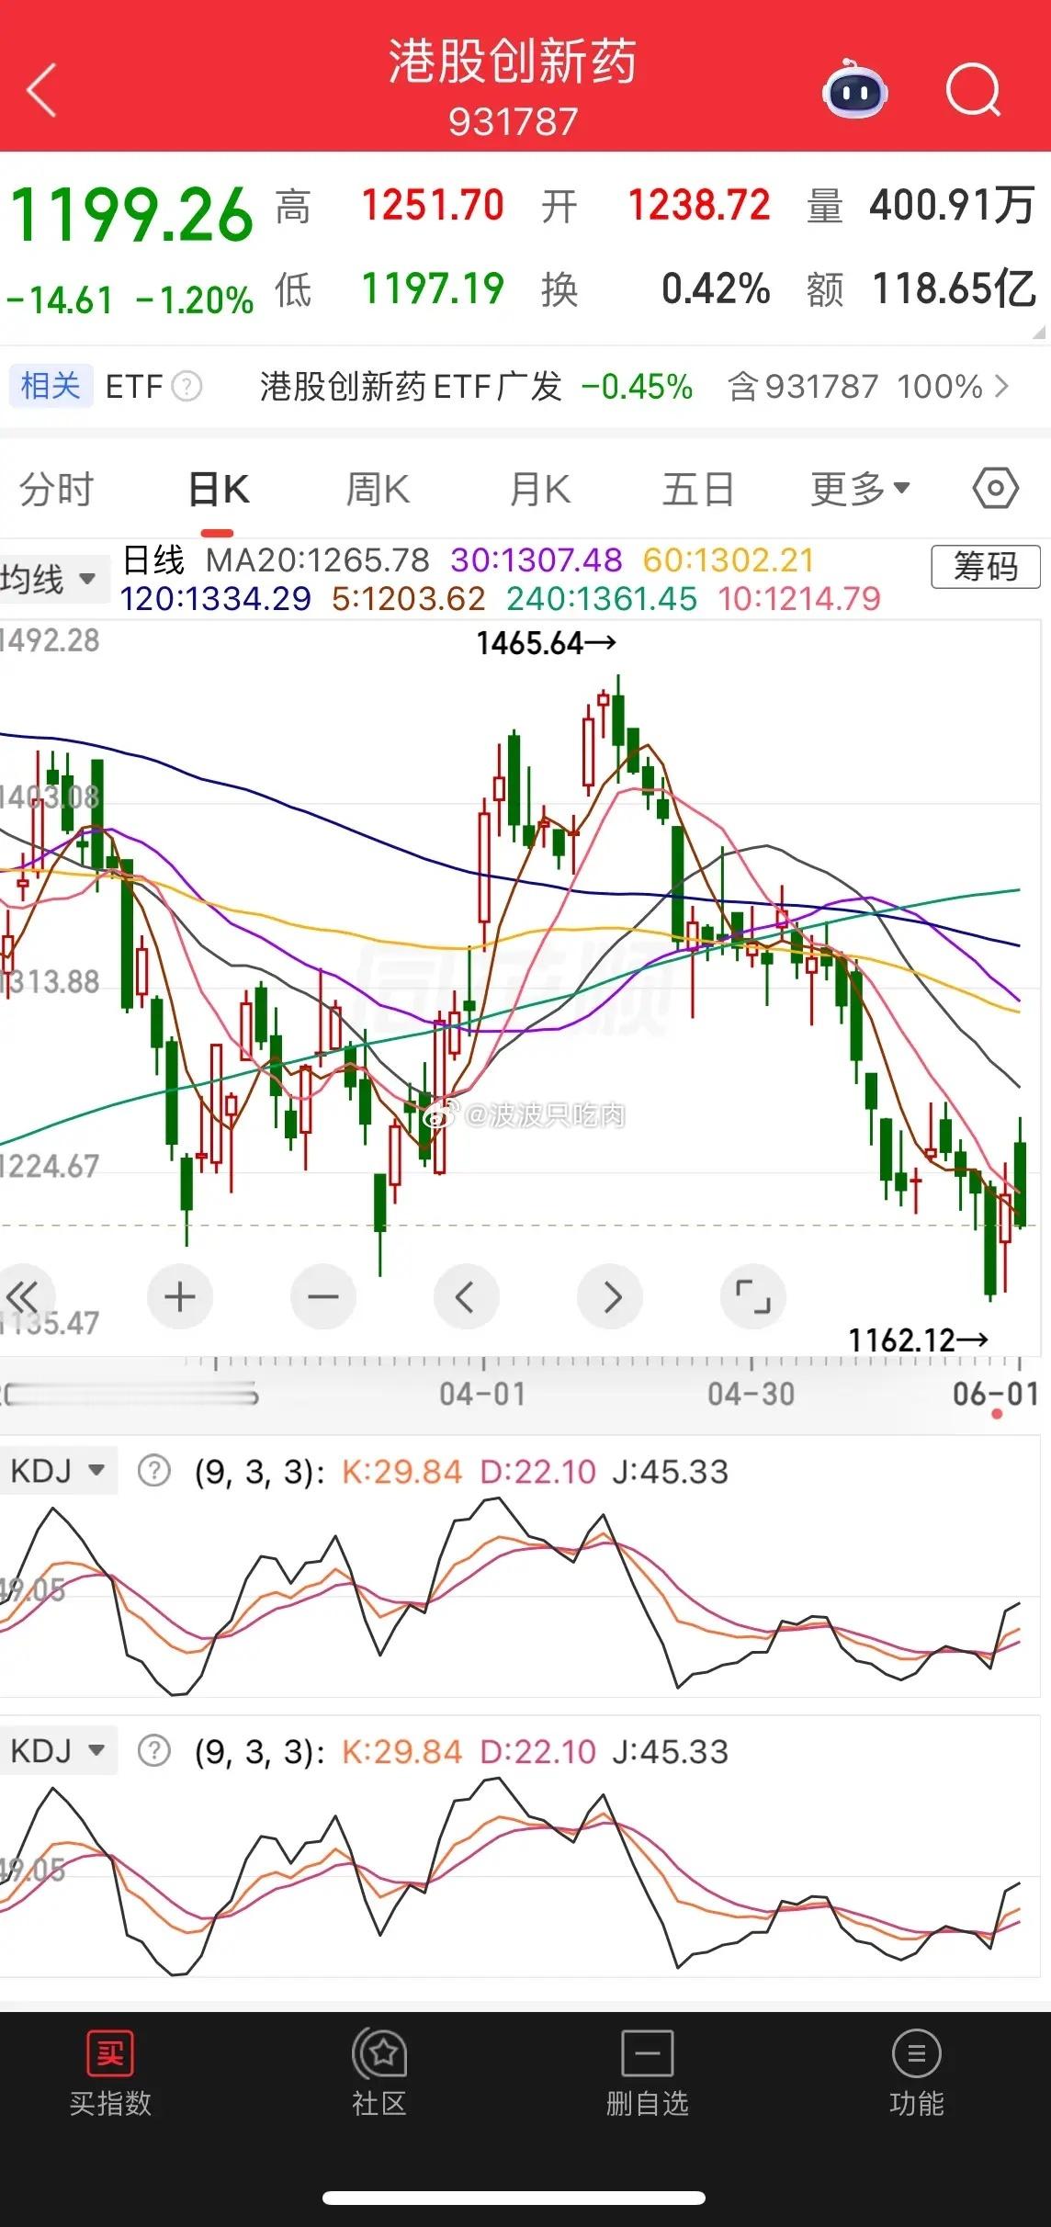Tap the index code 931787 in header
The height and width of the screenshot is (2227, 1051).
pos(513,121)
